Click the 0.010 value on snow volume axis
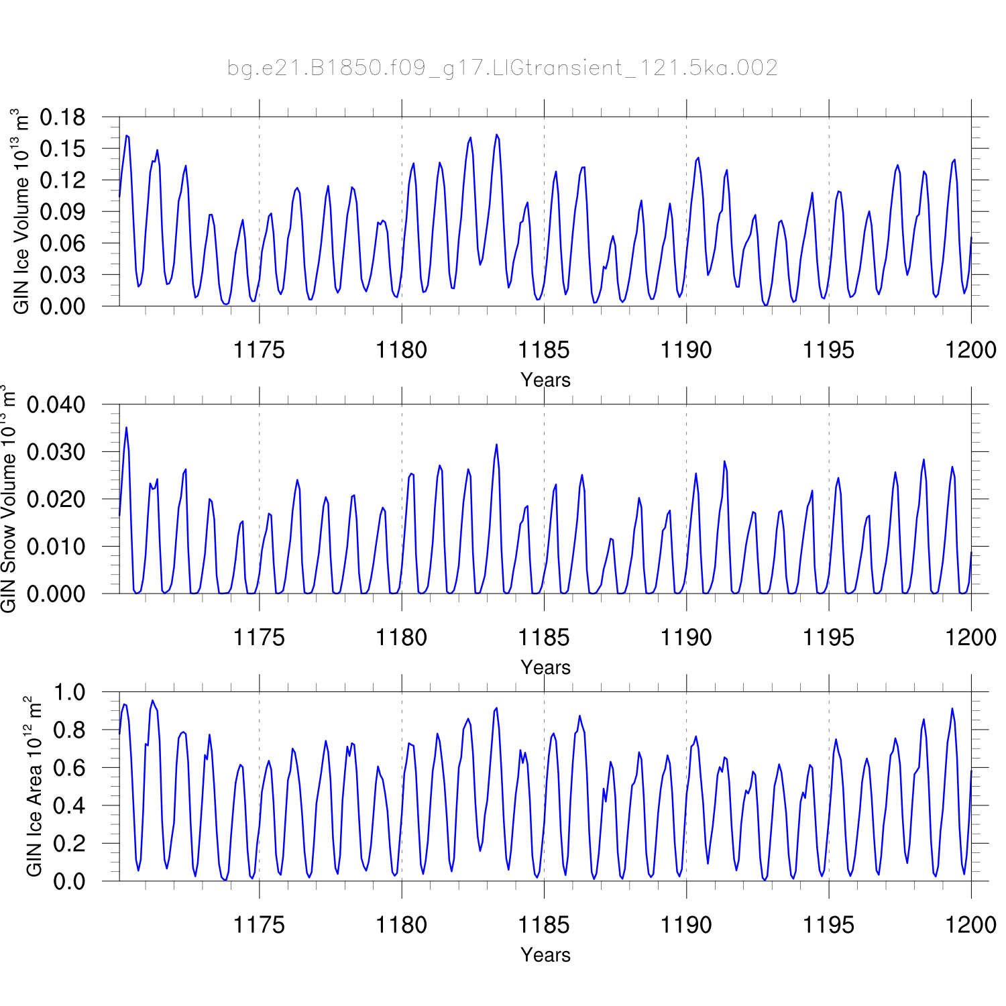 [x=56, y=547]
